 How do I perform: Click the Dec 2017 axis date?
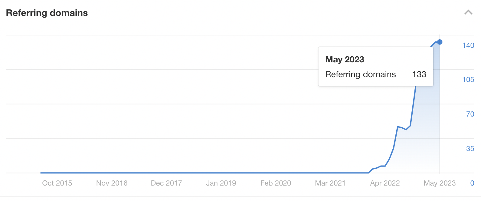(166, 183)
